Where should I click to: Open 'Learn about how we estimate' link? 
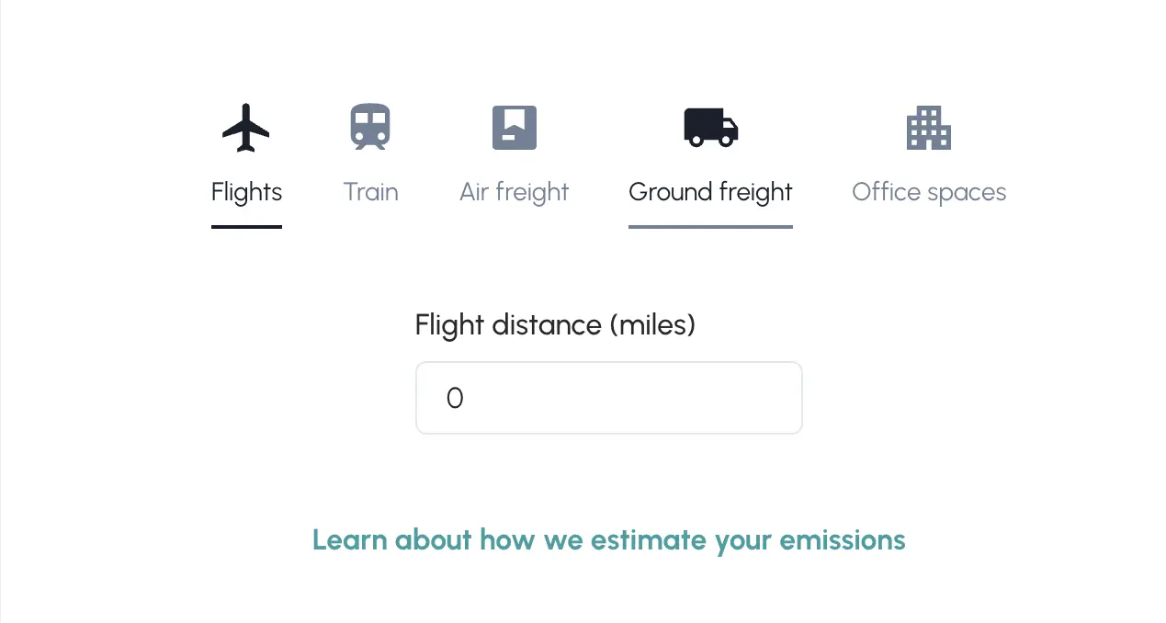(609, 539)
